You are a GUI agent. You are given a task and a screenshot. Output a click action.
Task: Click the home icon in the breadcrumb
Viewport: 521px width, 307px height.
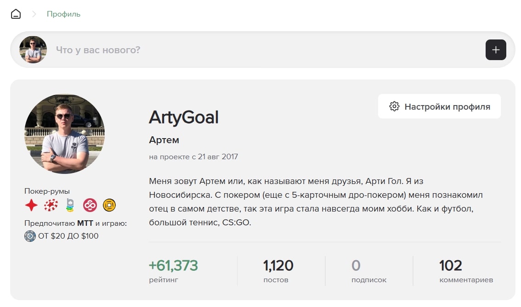tap(16, 14)
